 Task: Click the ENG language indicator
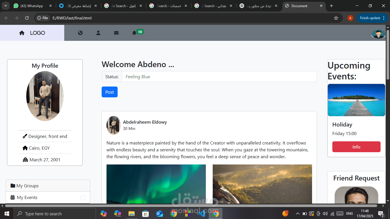349,214
